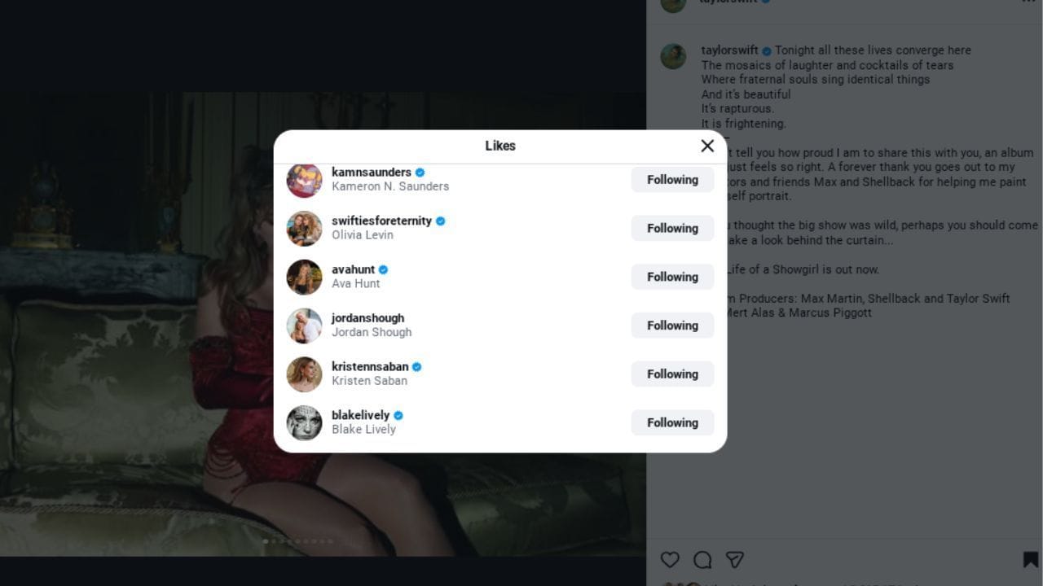Share the post via paper plane icon
The height and width of the screenshot is (586, 1043).
(735, 560)
